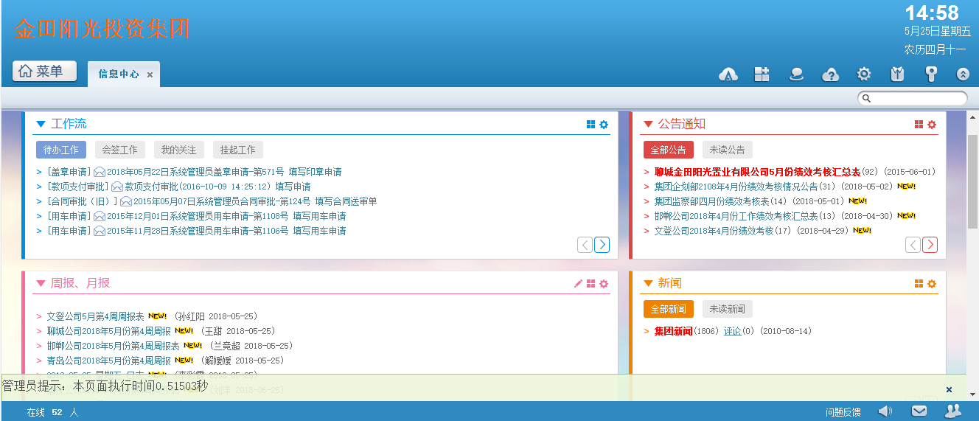Collapse the 公告通知 panel triangle
This screenshot has height=421, width=979.
tap(648, 124)
